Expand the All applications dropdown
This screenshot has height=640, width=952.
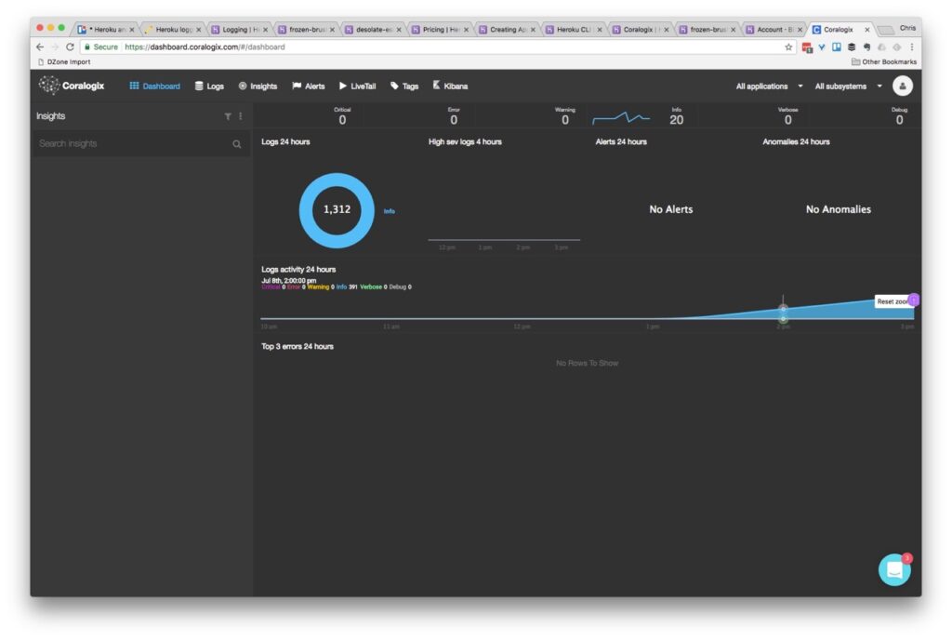coord(769,87)
